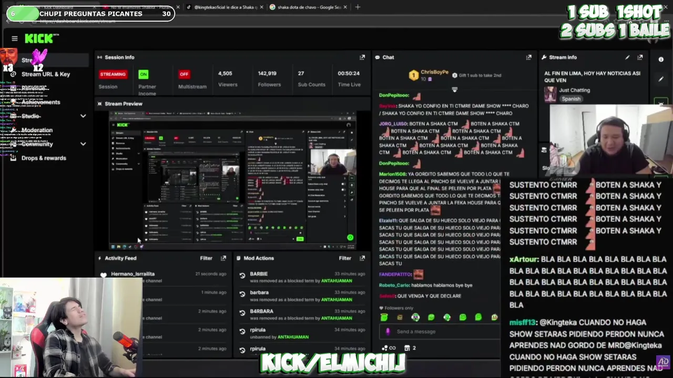
Task: Click the green KICK logo
Action: pos(39,38)
